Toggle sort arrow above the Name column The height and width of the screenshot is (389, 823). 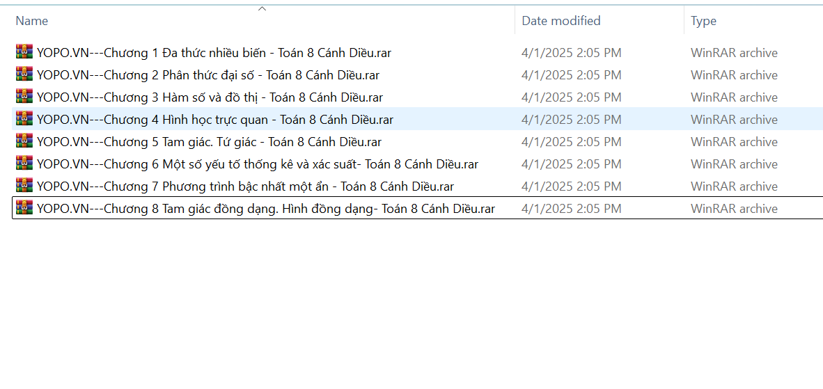[262, 9]
